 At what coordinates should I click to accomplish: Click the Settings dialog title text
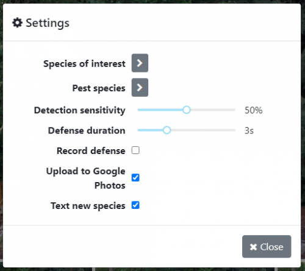[48, 23]
